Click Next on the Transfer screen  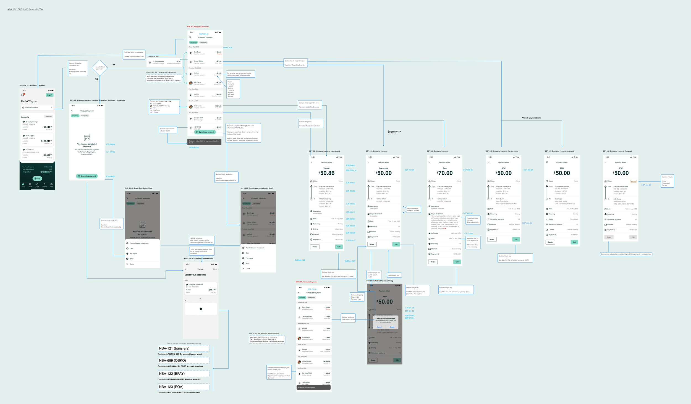coord(215,269)
